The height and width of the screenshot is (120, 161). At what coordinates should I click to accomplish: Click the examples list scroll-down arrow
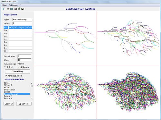click(31, 98)
